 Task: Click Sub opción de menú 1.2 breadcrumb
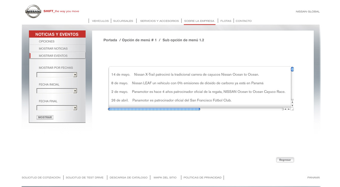183,40
